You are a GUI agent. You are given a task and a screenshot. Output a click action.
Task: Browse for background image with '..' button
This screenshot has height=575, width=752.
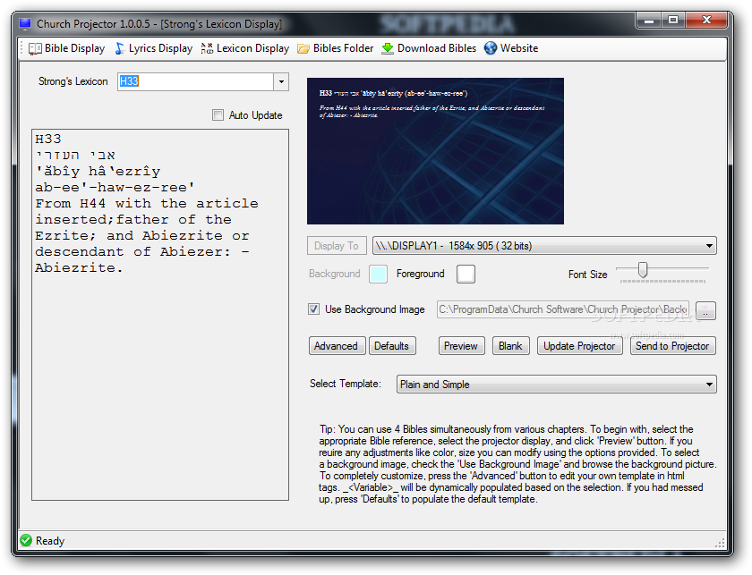pos(705,310)
